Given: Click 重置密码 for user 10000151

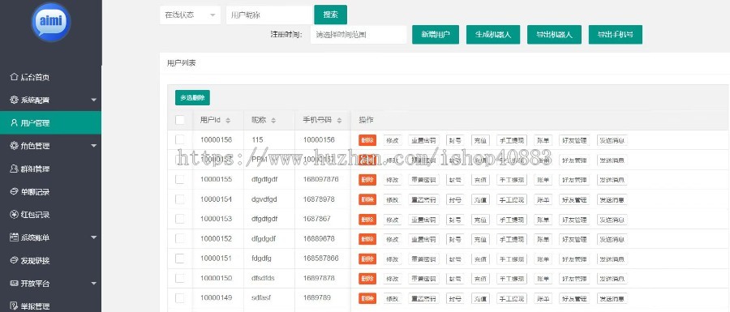Looking at the screenshot, I should [423, 259].
